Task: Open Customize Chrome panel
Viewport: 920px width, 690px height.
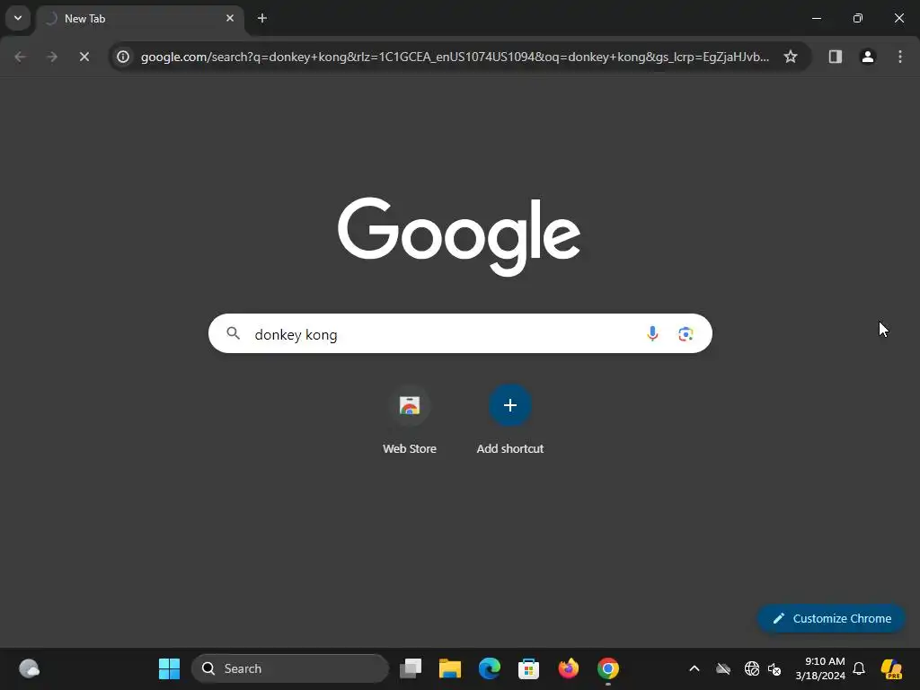Action: point(831,618)
